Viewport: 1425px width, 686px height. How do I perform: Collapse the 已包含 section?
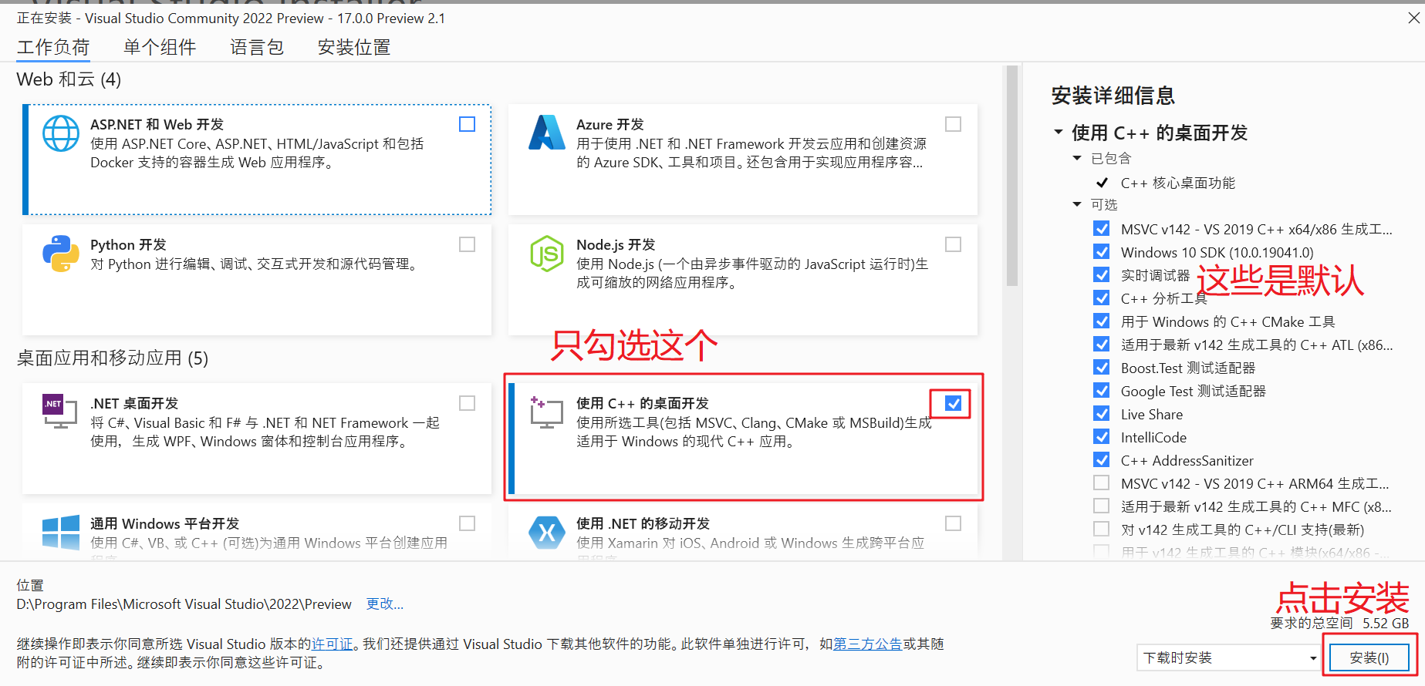1077,158
